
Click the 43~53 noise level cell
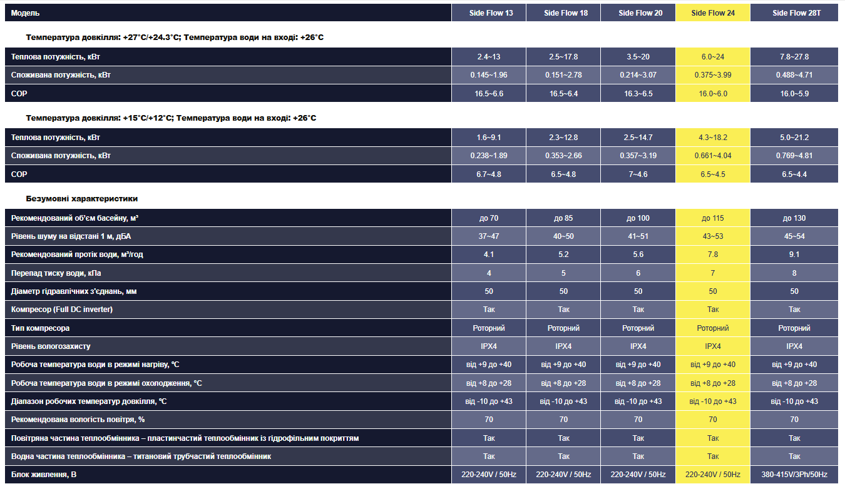[x=713, y=236]
